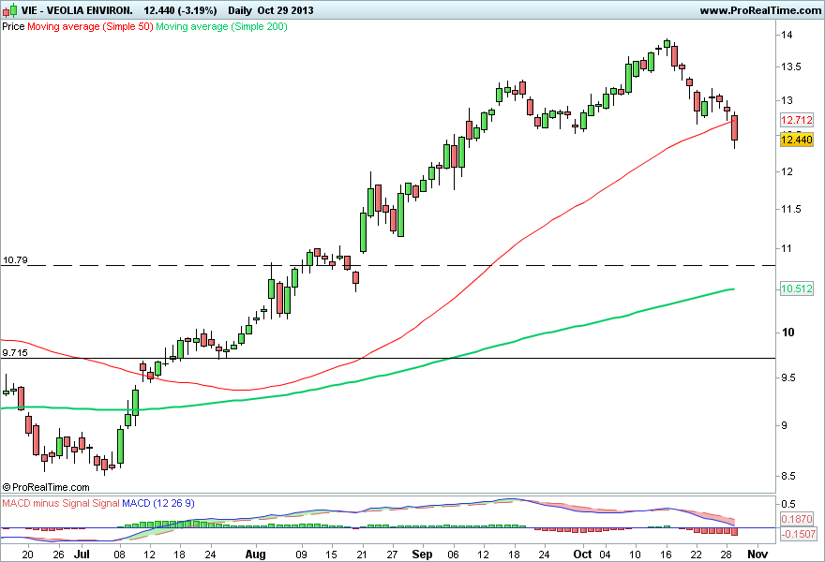Click the candlestick icon beside VIE ticker
The image size is (825, 562).
[9, 10]
